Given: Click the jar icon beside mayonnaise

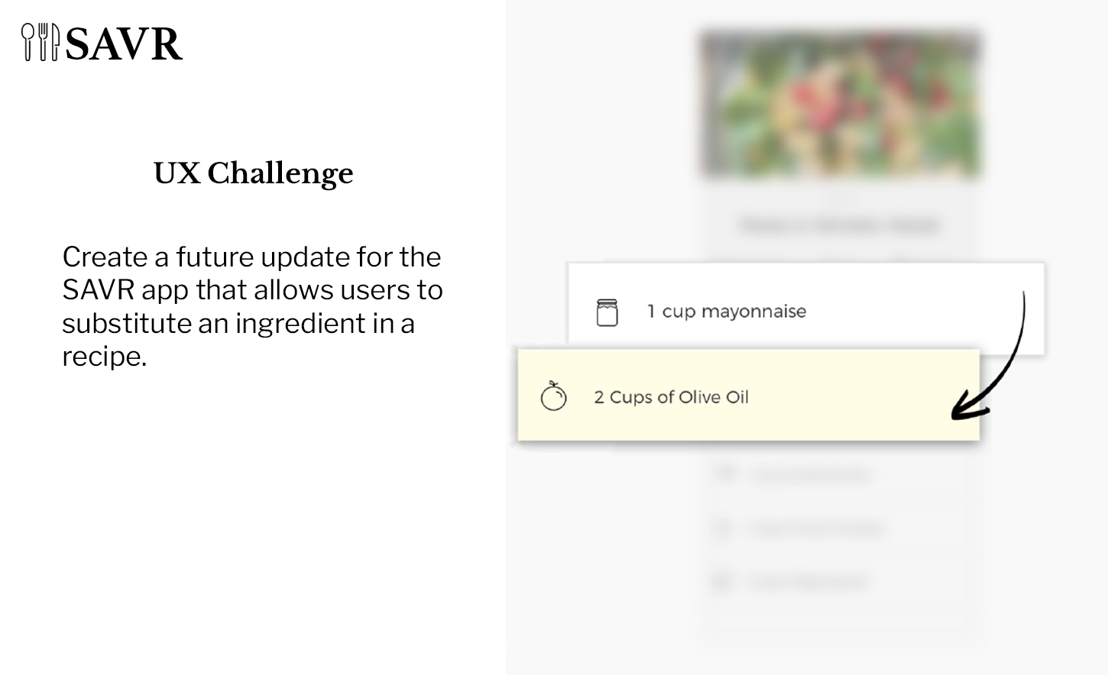Looking at the screenshot, I should tap(607, 312).
